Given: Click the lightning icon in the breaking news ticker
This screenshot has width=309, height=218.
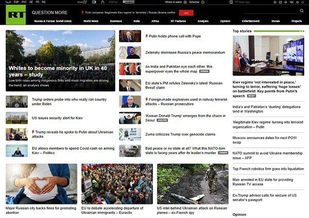Looking at the screenshot, I should click(82, 12).
